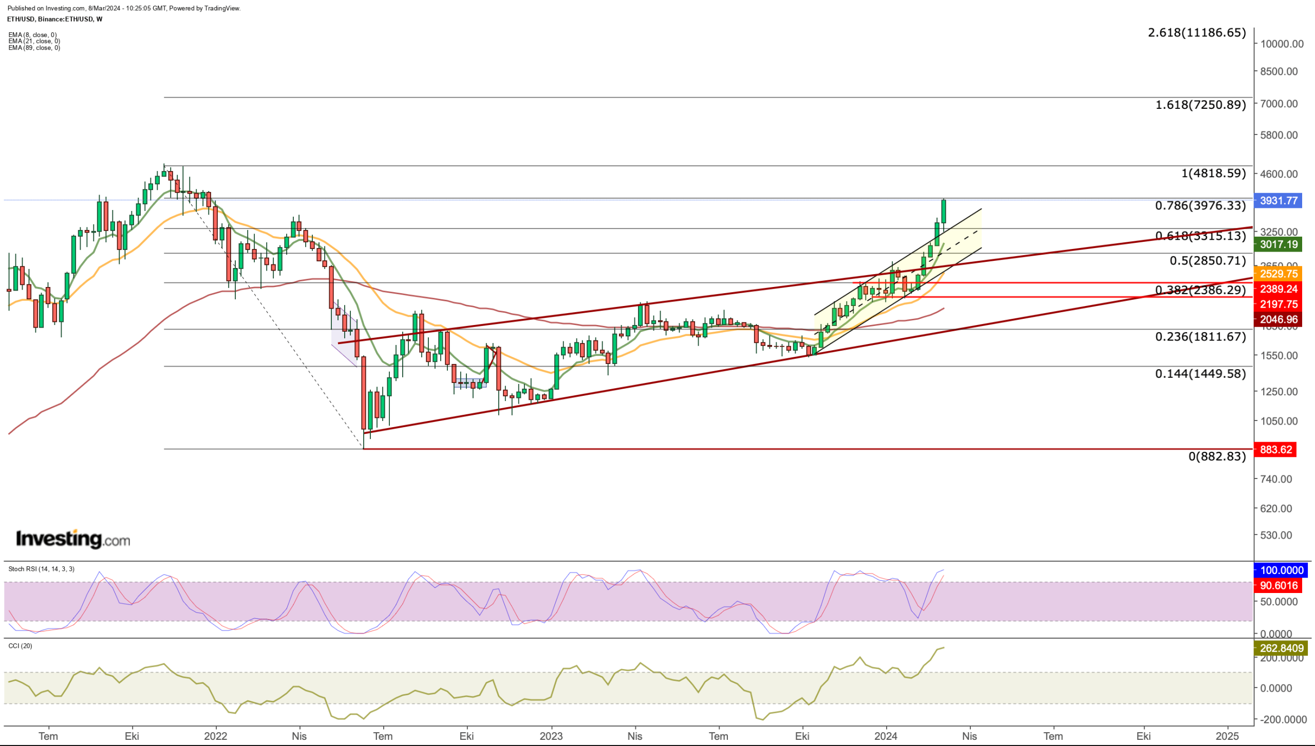Click the 10000.00 price axis label
Screen dimensions: 1315x746
tap(1282, 44)
